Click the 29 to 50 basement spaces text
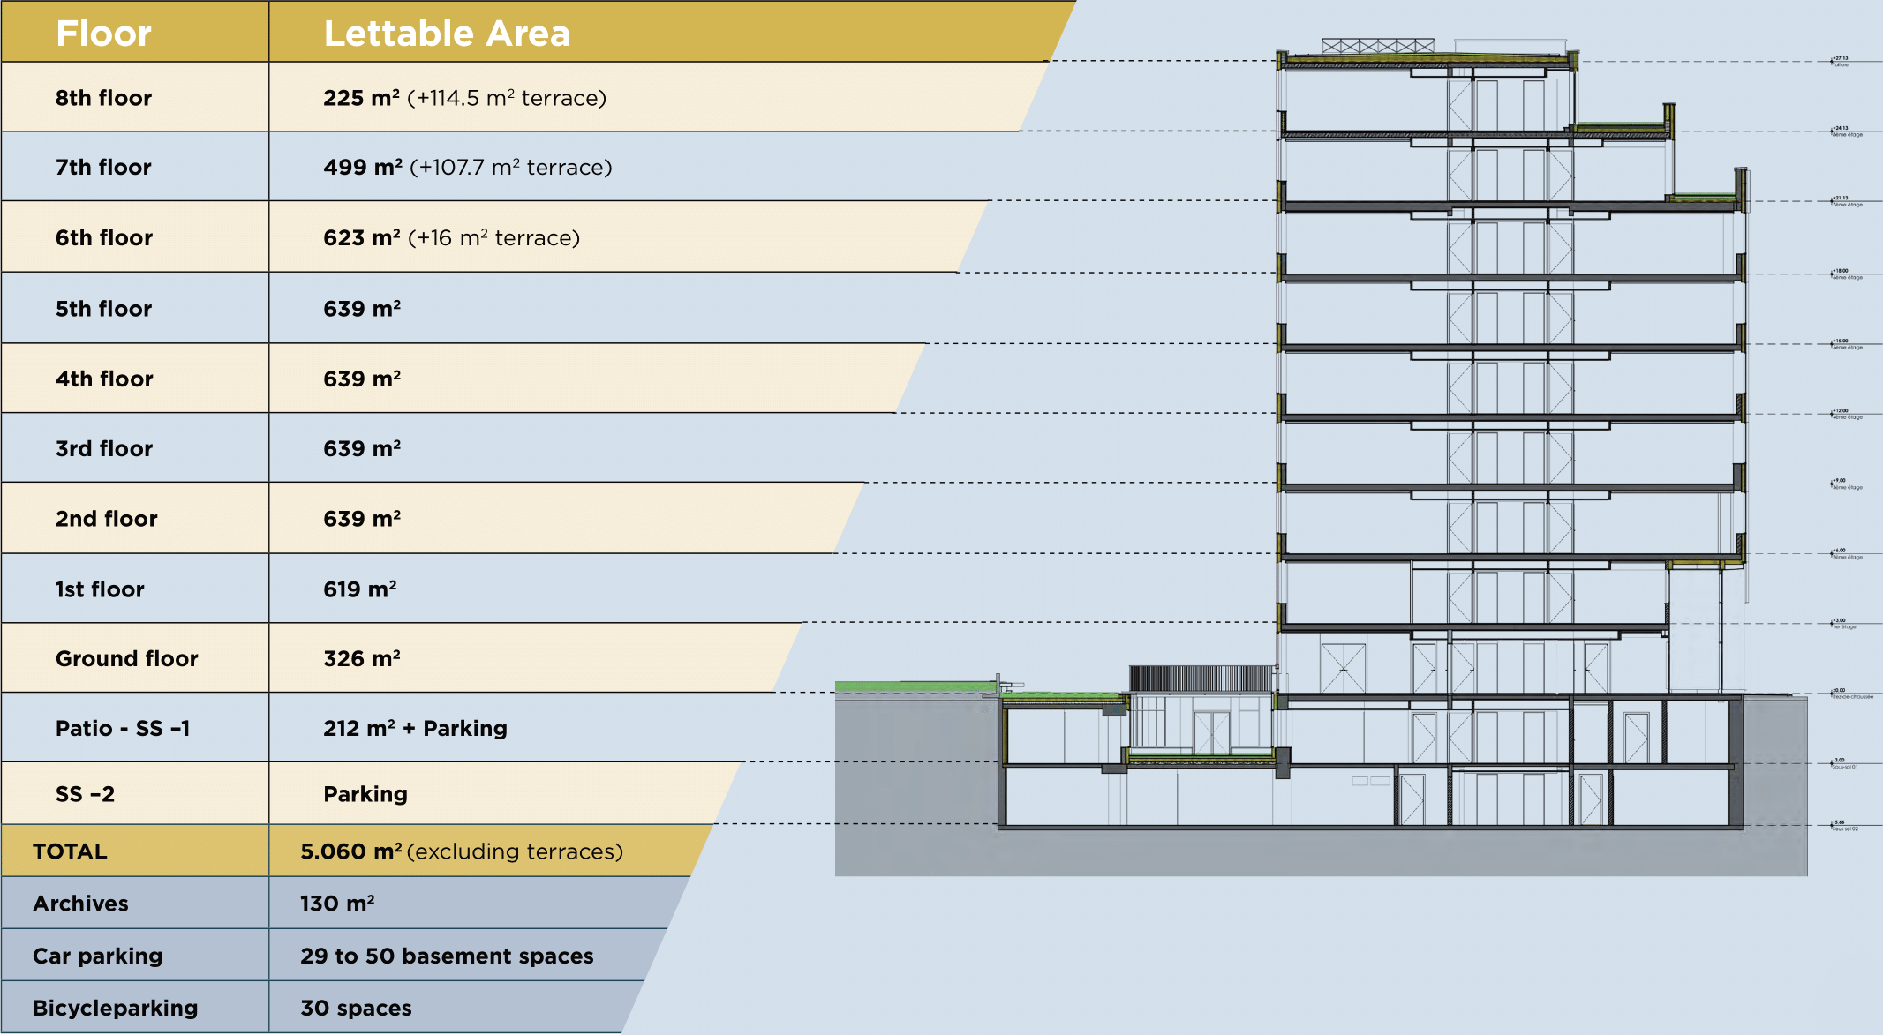This screenshot has width=1883, height=1035. 447,956
